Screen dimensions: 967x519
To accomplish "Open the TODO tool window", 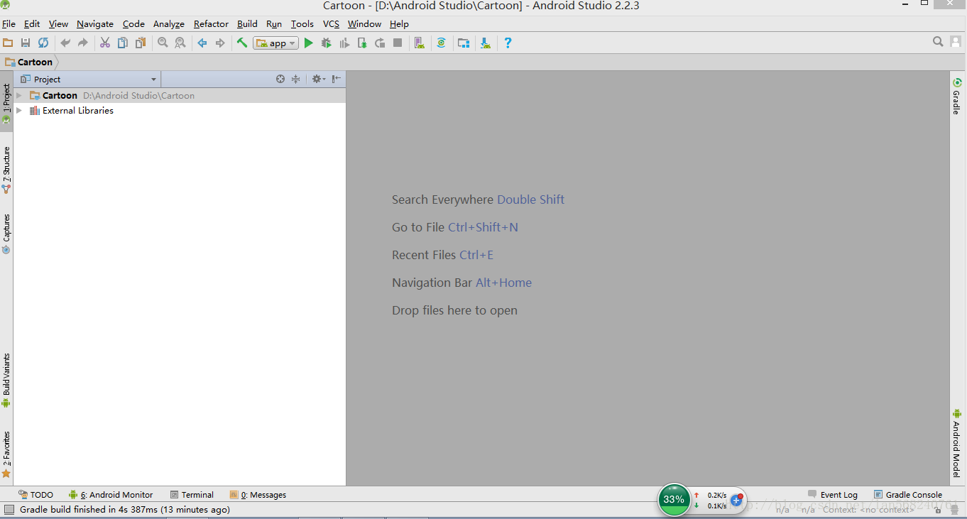I will point(35,495).
